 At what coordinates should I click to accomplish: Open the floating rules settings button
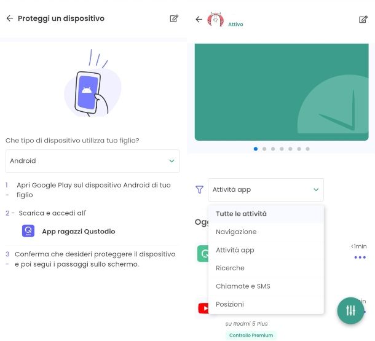(x=350, y=310)
